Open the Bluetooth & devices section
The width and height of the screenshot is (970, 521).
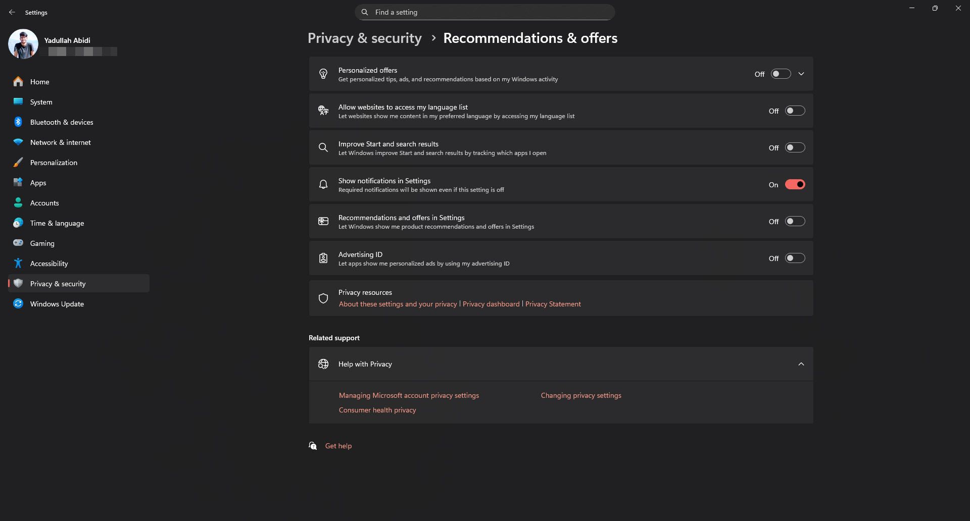[x=61, y=122]
